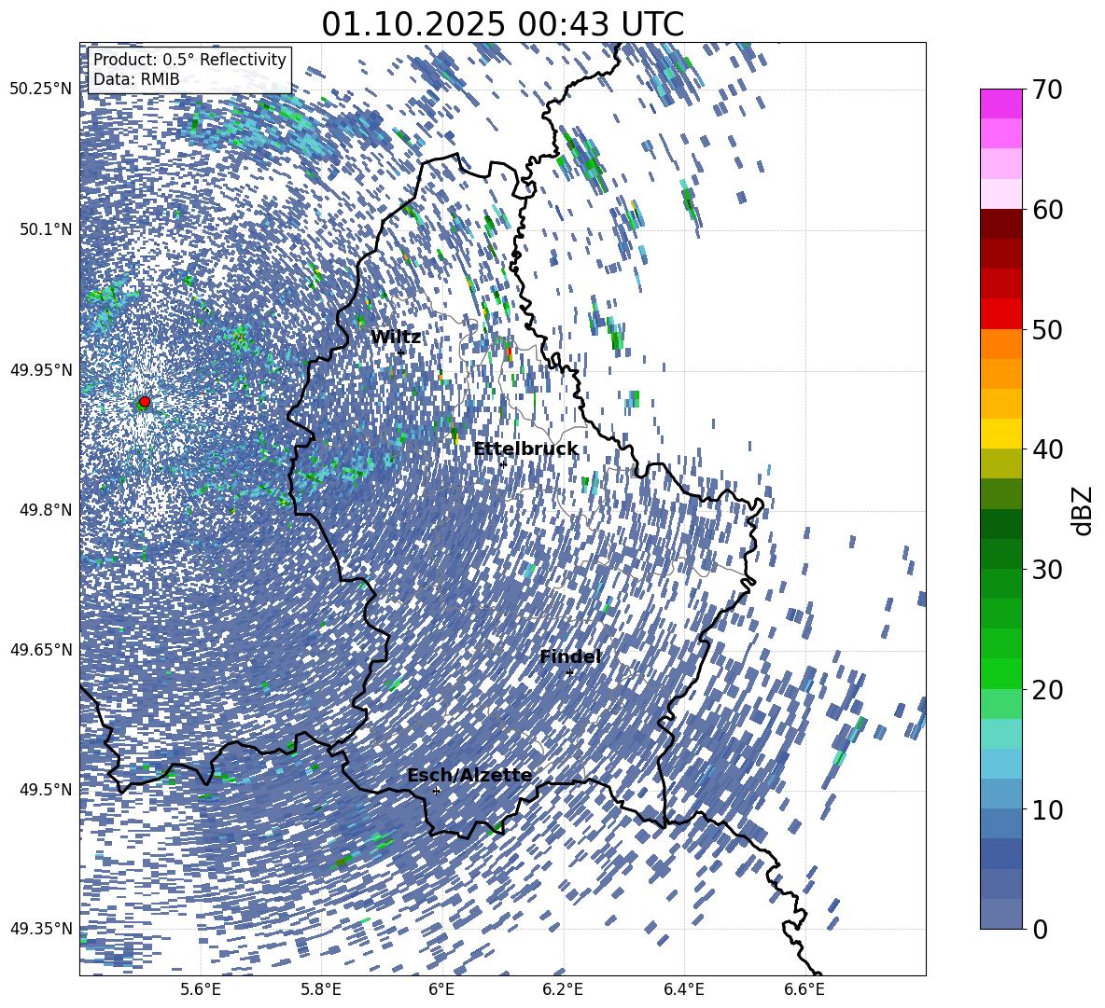1105x1008 pixels.
Task: Click the 49.65°N latitude label
Action: click(41, 649)
